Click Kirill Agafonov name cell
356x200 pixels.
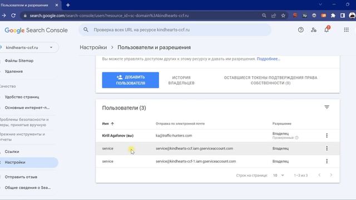[117, 136]
